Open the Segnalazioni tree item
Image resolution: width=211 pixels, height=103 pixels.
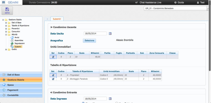(x=19, y=43)
